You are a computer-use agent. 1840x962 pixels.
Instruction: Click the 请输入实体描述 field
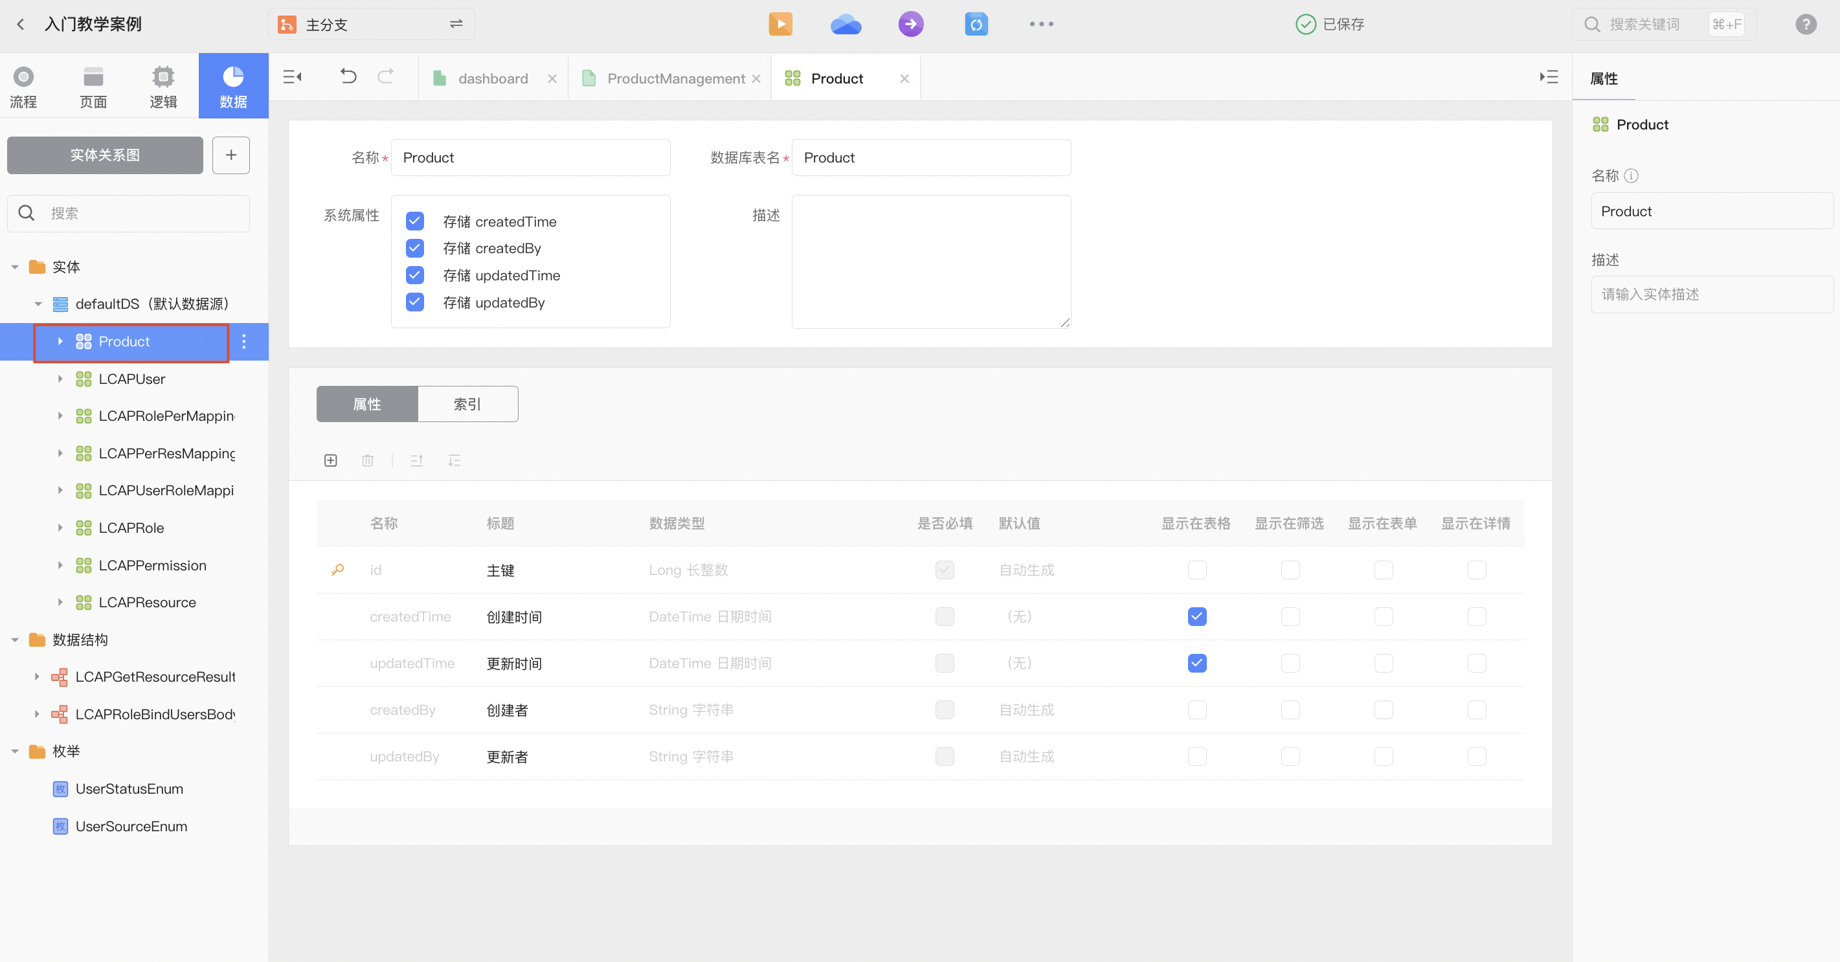pos(1711,295)
